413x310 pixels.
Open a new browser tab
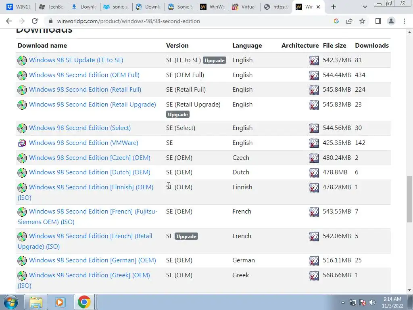(334, 7)
